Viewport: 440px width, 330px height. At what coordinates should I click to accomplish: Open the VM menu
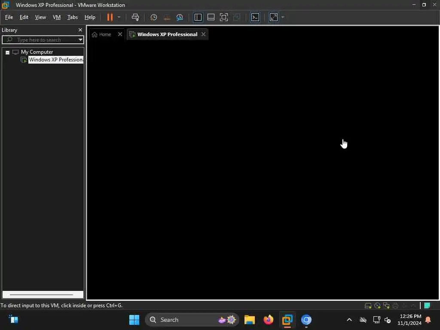pos(57,17)
